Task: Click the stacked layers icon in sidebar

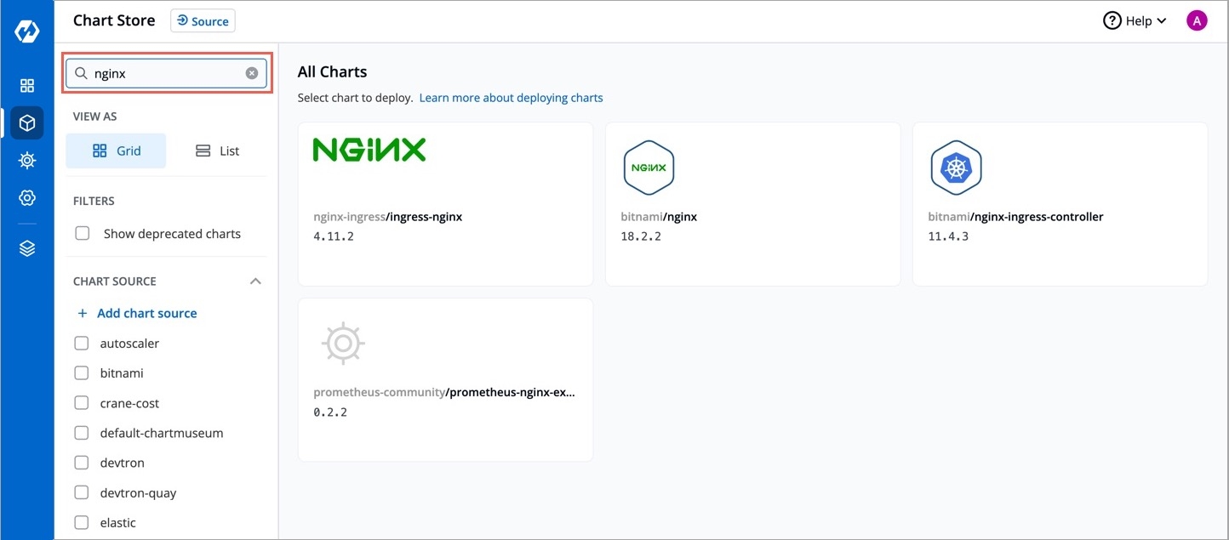Action: coord(27,248)
